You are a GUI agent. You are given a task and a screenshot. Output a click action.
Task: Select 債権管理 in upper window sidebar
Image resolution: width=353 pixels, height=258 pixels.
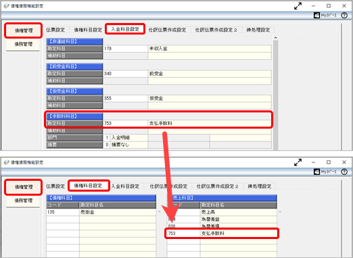click(x=24, y=30)
